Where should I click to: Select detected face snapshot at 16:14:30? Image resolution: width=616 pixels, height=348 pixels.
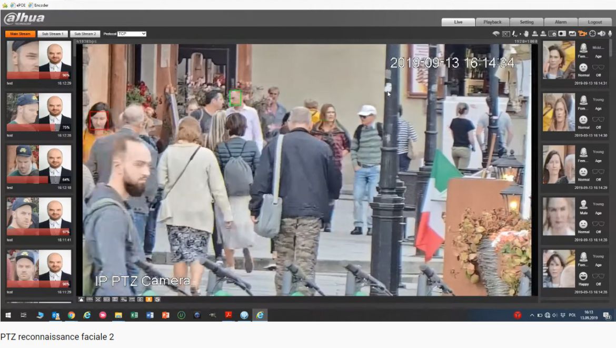point(559,112)
